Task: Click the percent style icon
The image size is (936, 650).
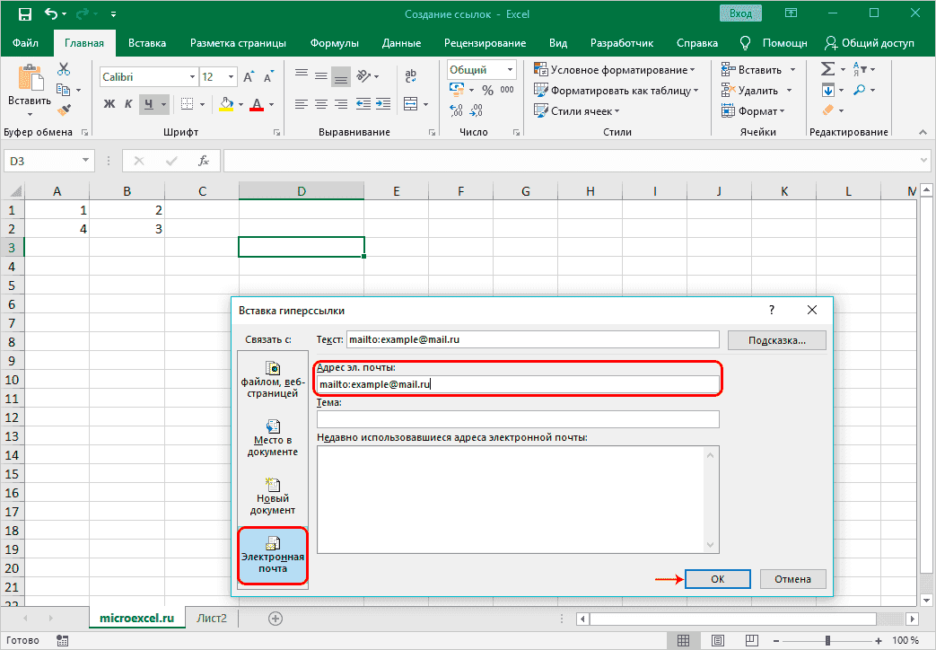Action: coord(487,90)
